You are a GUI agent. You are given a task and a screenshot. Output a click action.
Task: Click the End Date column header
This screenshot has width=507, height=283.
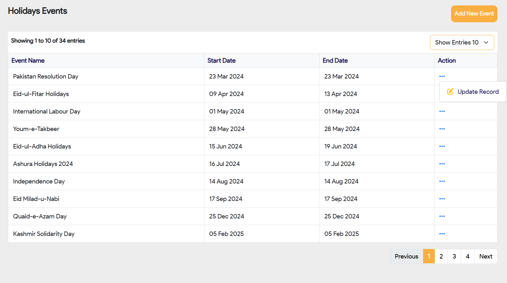[x=335, y=60]
